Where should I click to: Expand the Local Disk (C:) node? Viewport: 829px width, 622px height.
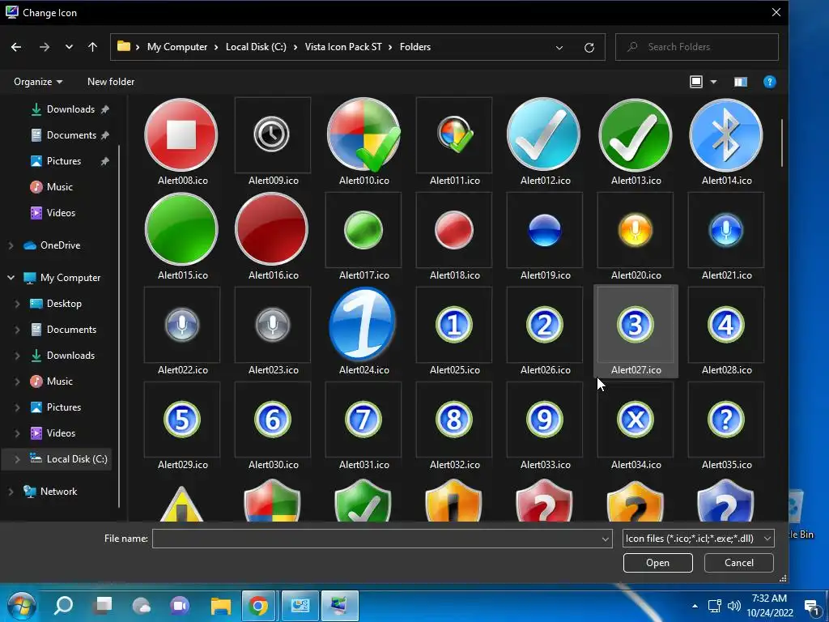click(x=17, y=459)
